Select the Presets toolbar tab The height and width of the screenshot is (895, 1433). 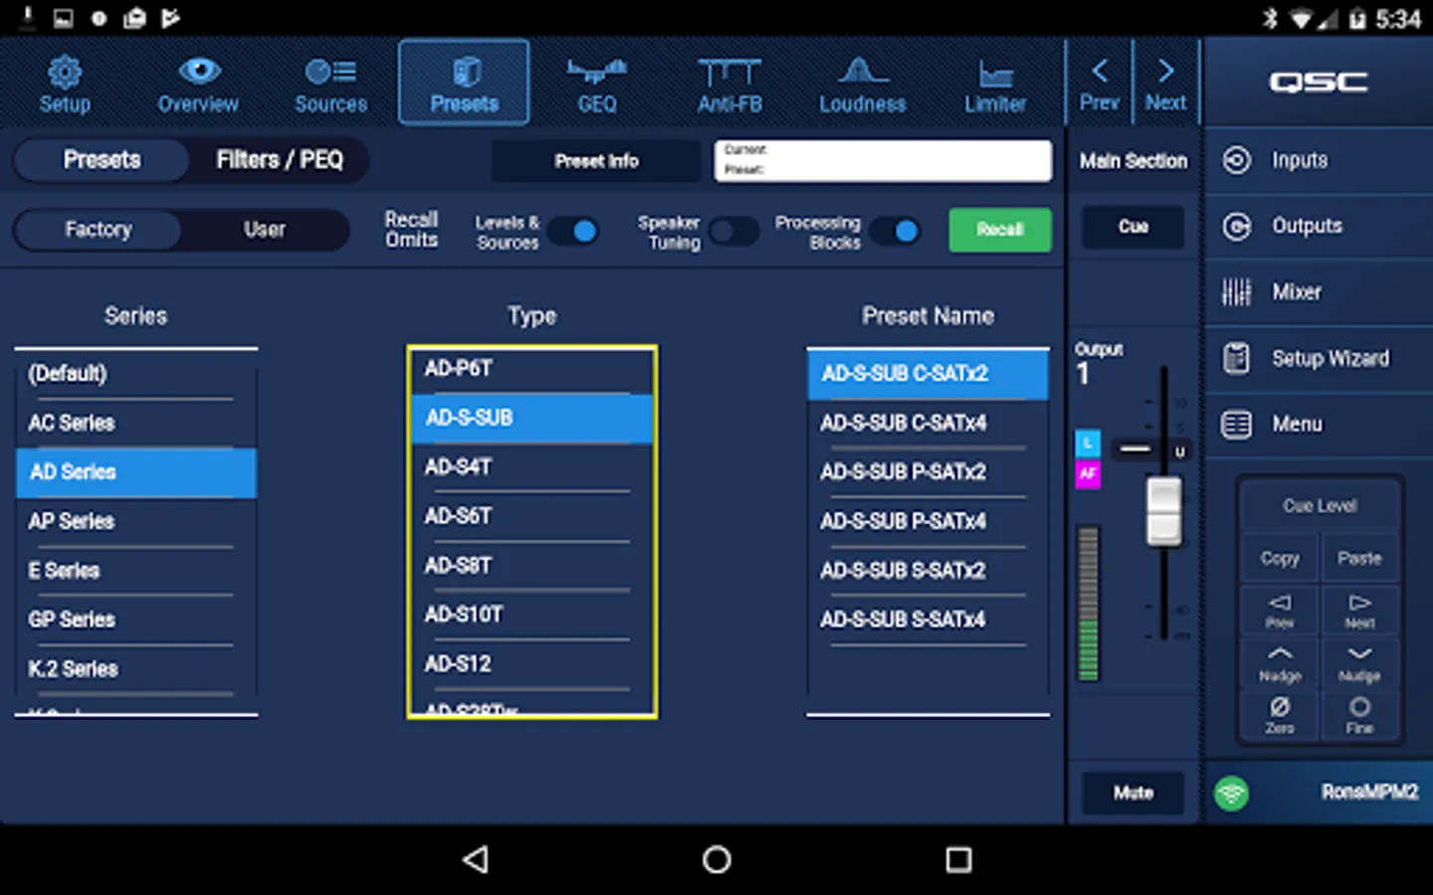tap(464, 83)
